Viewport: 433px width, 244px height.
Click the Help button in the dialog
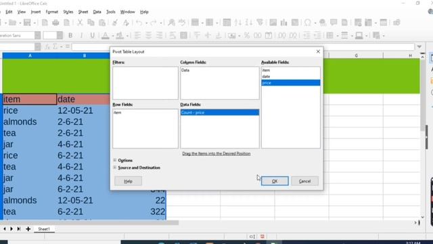click(x=128, y=181)
